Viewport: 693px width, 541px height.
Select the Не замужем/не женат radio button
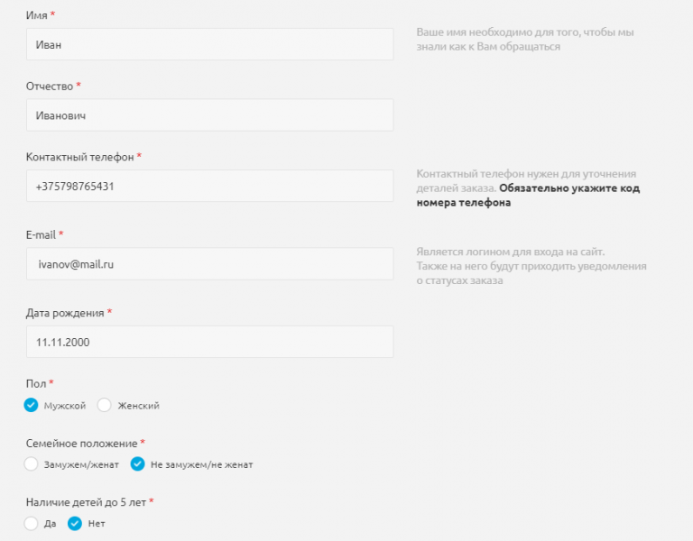[x=138, y=464]
